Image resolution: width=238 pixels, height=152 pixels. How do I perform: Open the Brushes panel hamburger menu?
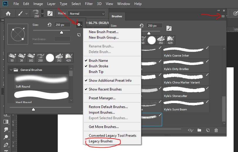coord(223,16)
